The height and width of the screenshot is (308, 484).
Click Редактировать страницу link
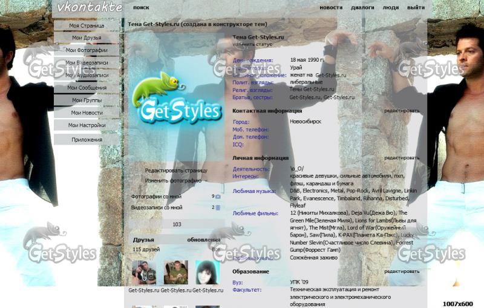(176, 171)
